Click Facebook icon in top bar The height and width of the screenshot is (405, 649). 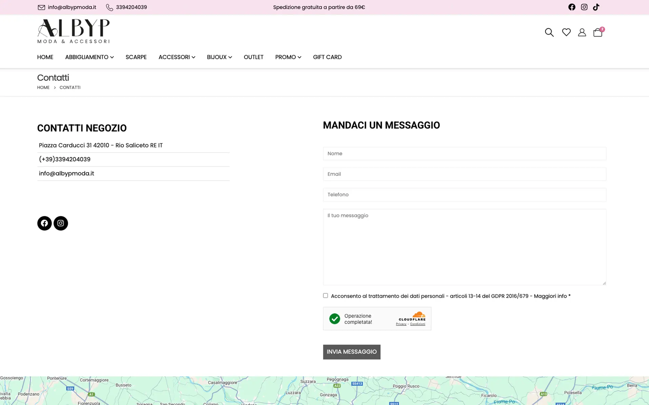(571, 7)
